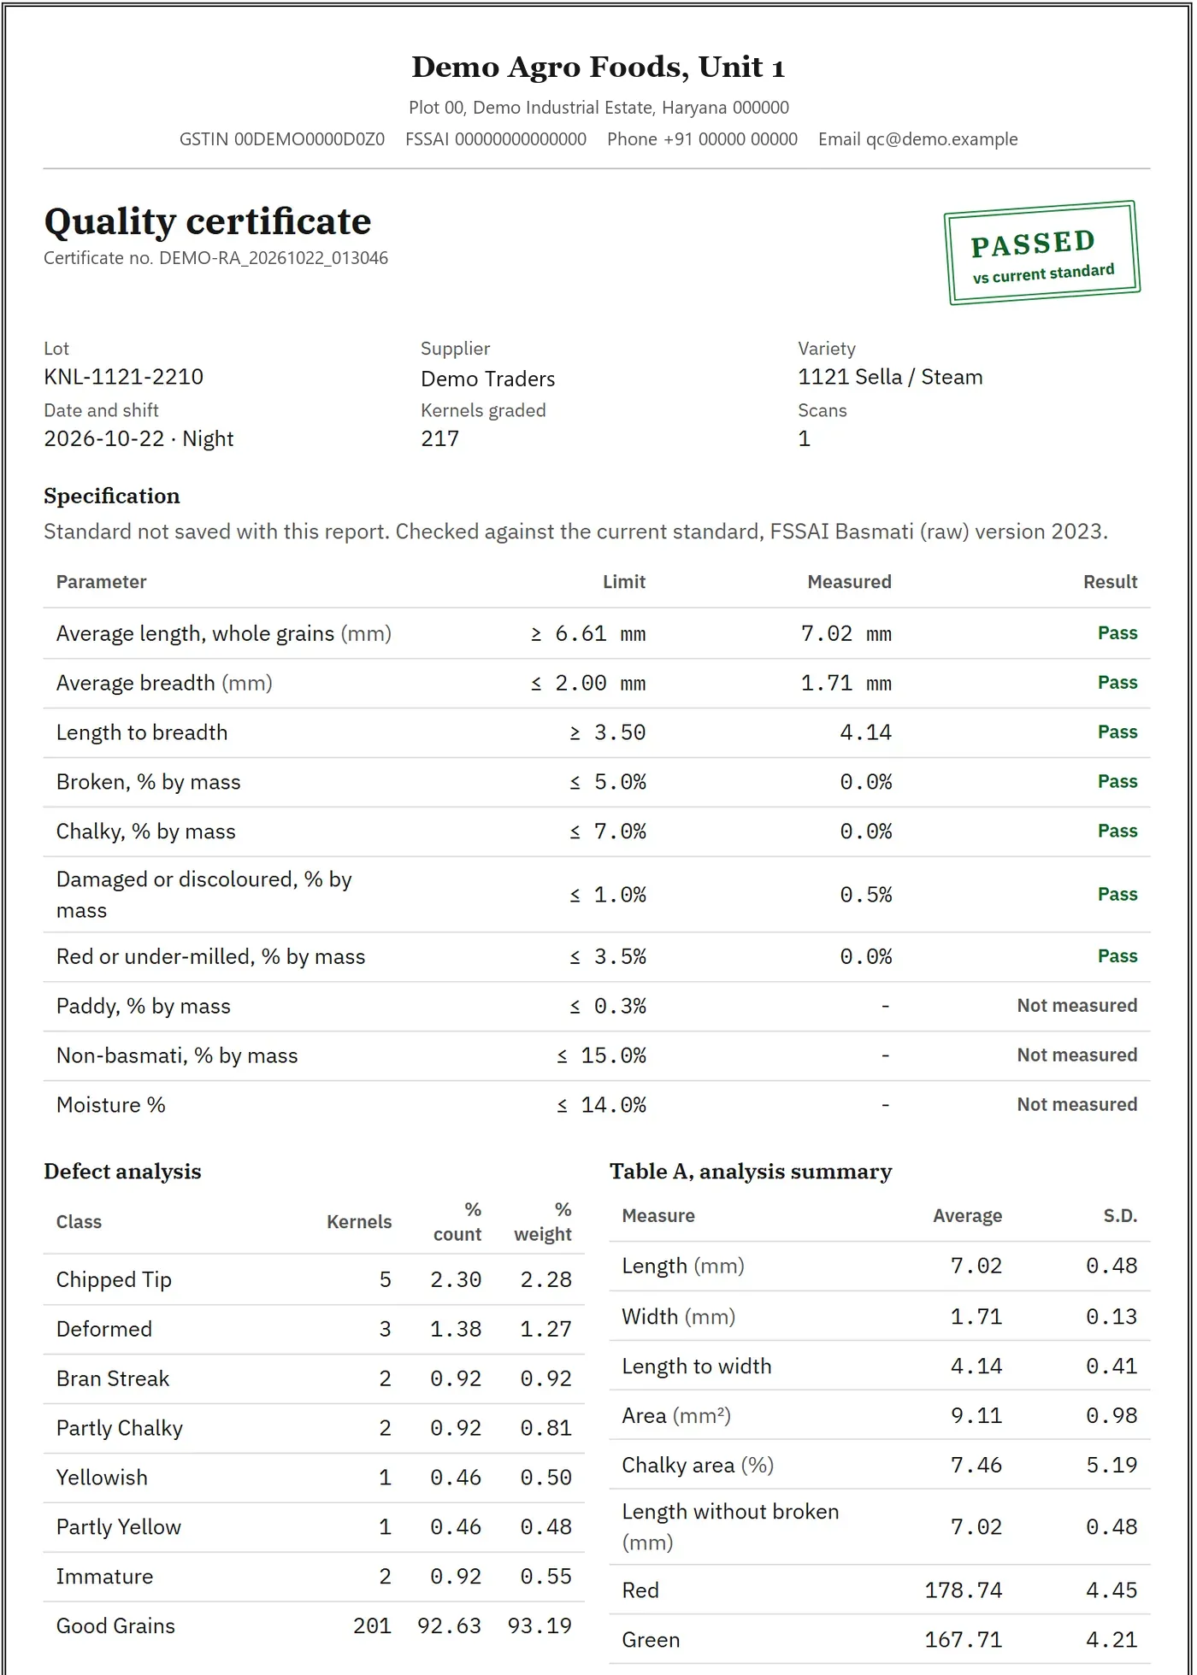Select certificate number DEMO-RA_20261022_013046

click(274, 258)
